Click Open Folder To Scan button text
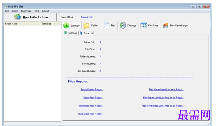 [36, 17]
